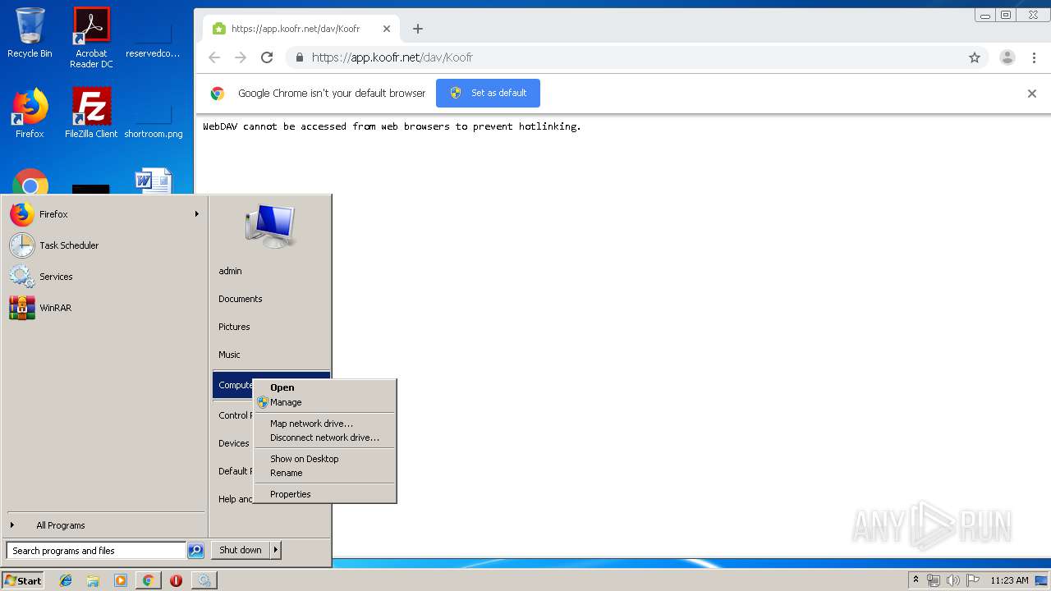Click Set as default button
Viewport: 1051px width, 591px height.
click(x=488, y=93)
